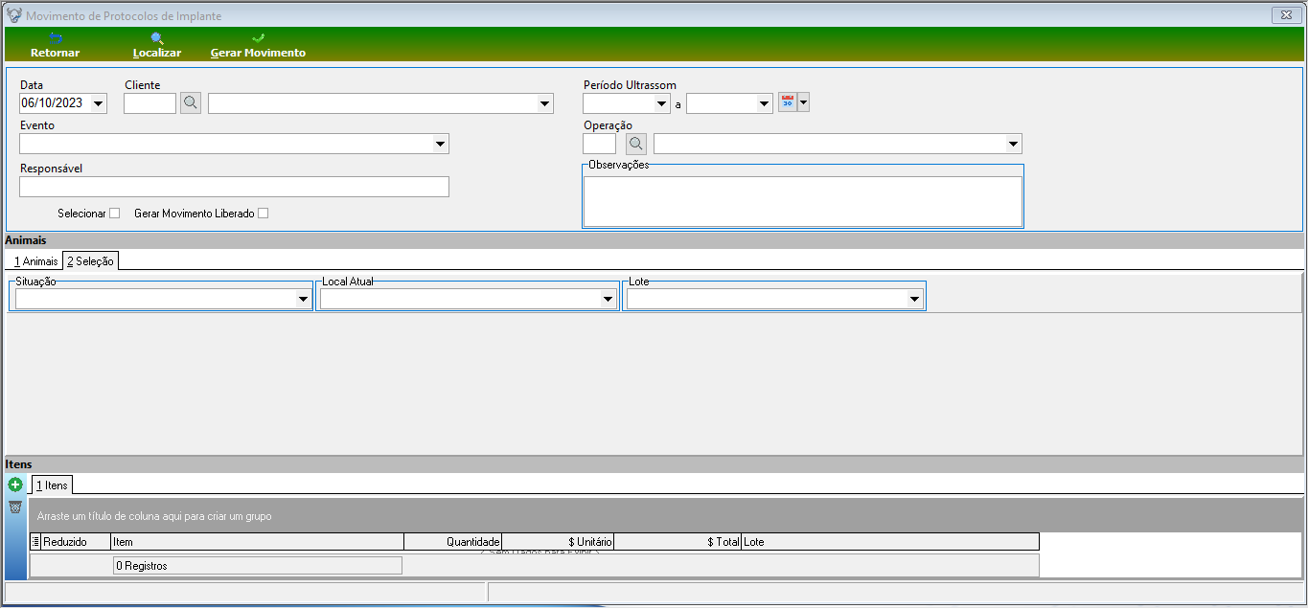Click the window icon in the title bar
The image size is (1309, 609).
point(14,15)
